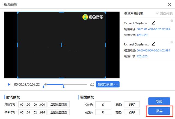Focus the 高度 field showing 299
Viewport: 175px width, 119px height.
pyautogui.click(x=132, y=112)
